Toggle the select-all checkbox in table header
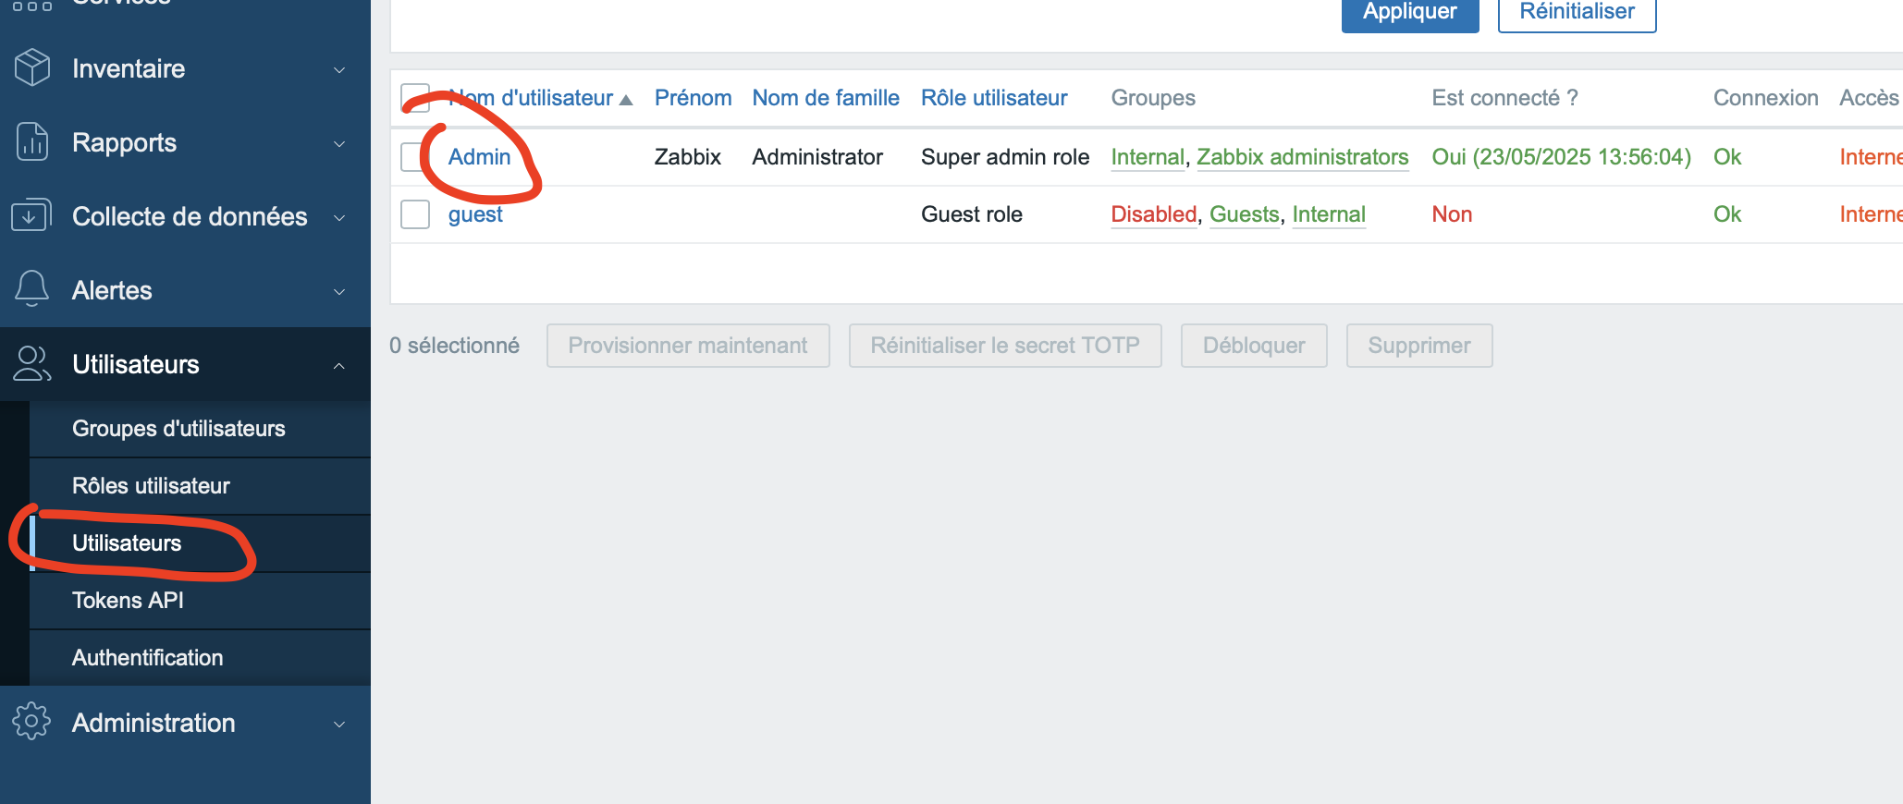This screenshot has width=1903, height=804. (x=415, y=98)
